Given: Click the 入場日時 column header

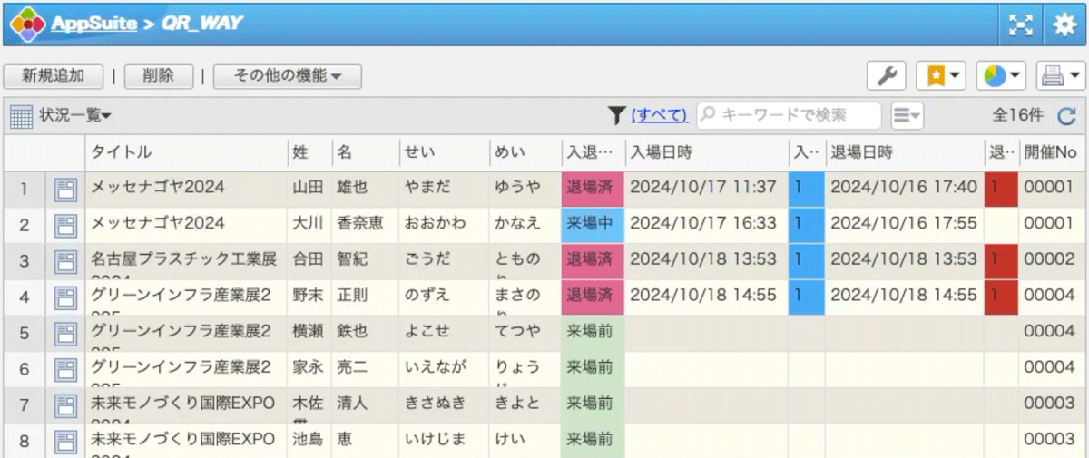Looking at the screenshot, I should coord(662,151).
